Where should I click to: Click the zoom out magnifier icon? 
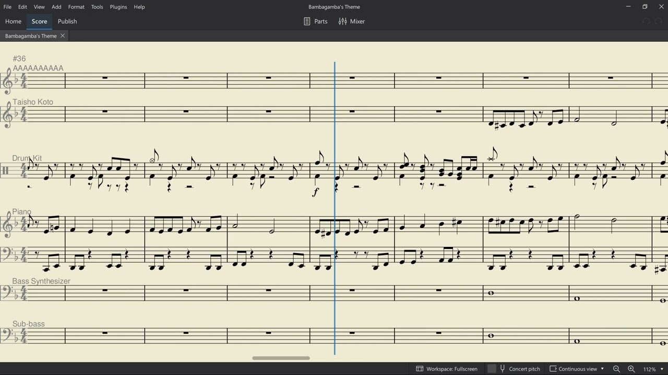point(616,369)
